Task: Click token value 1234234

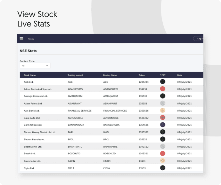Action: pyautogui.click(x=143, y=82)
